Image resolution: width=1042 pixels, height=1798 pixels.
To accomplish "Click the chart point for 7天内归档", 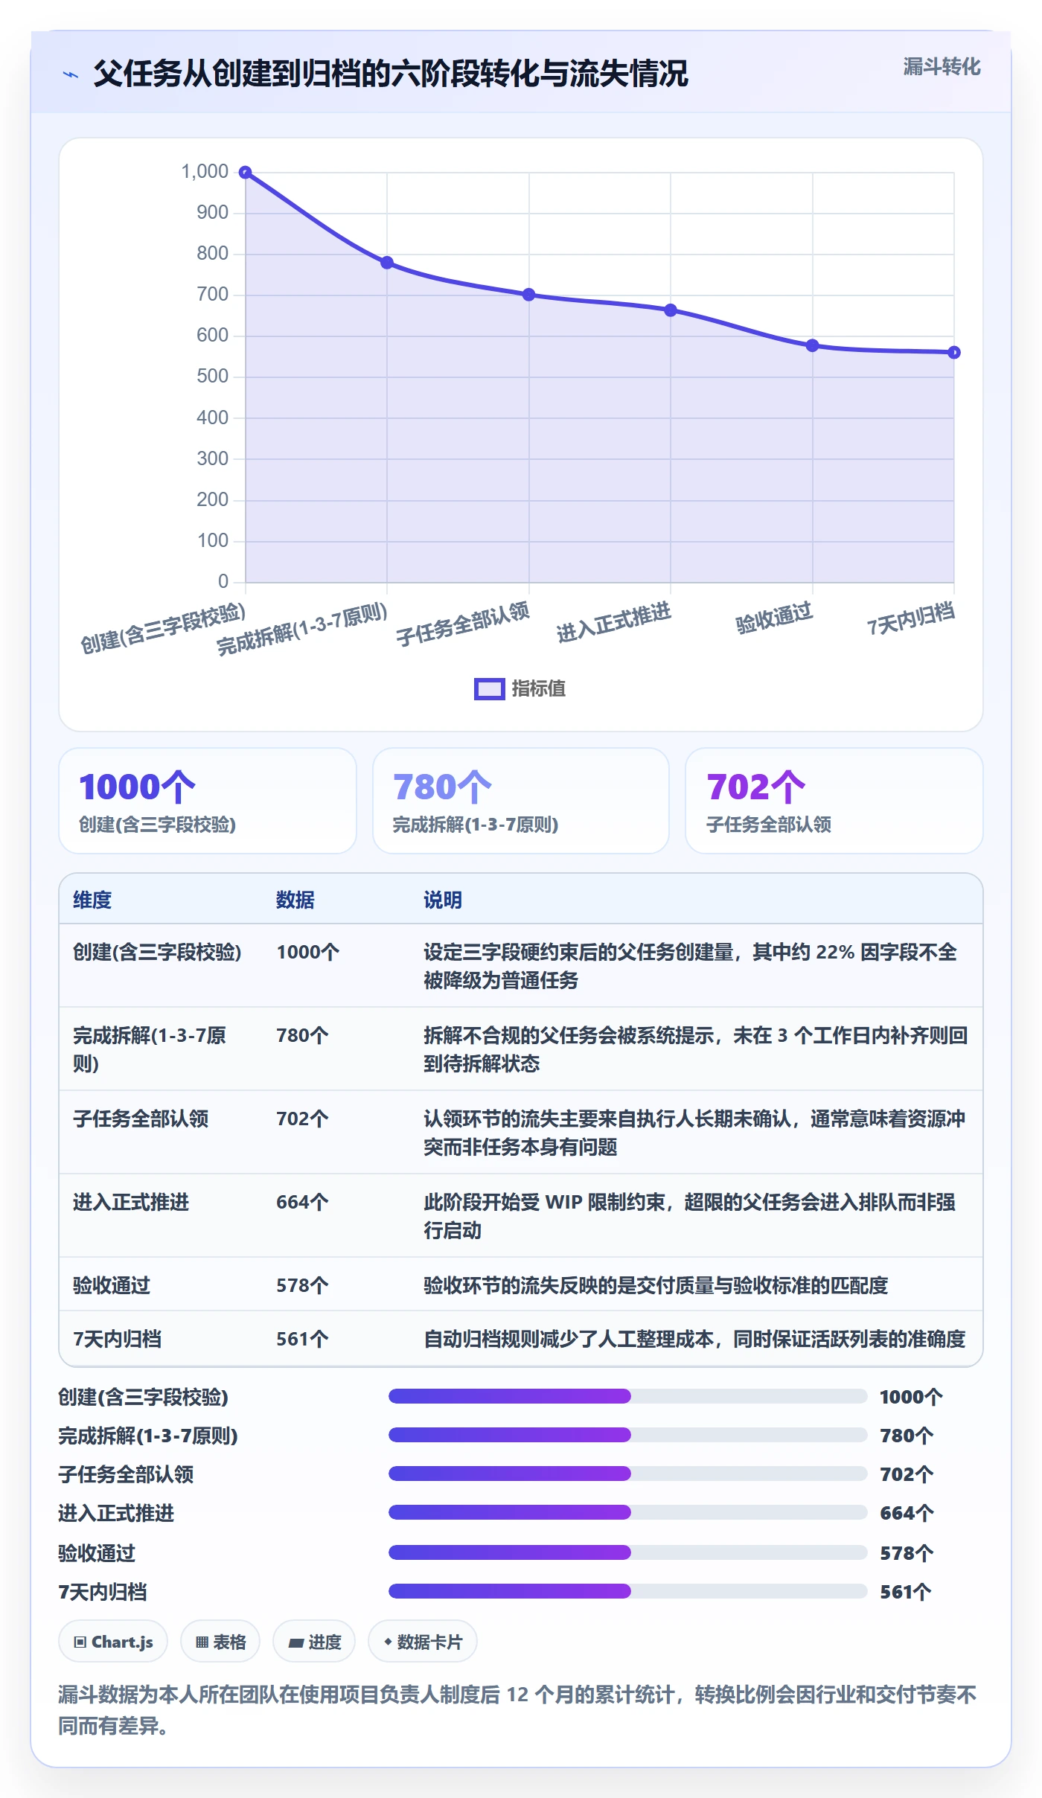I will click(x=954, y=353).
